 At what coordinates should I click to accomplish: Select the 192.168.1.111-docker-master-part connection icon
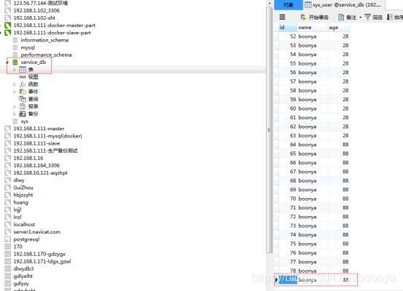click(8, 25)
